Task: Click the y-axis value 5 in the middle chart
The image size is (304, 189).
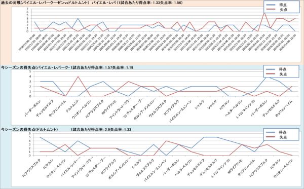Action: coord(30,71)
